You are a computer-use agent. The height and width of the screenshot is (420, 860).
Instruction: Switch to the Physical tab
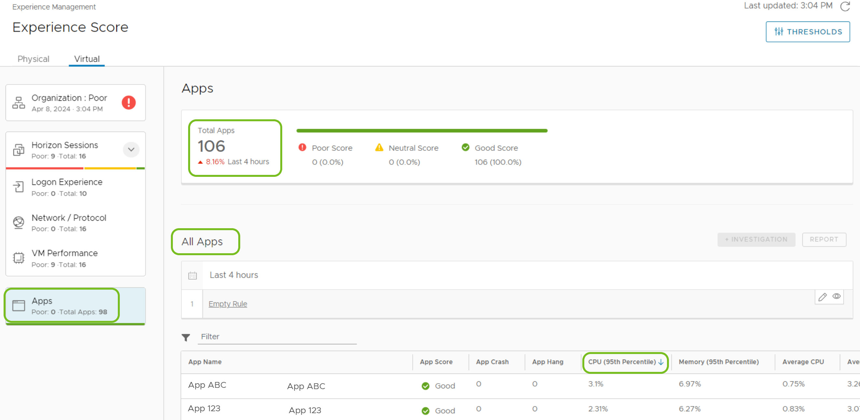33,59
